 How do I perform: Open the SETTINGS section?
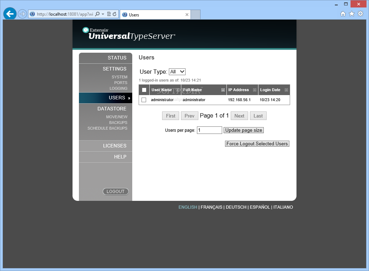[x=114, y=69]
